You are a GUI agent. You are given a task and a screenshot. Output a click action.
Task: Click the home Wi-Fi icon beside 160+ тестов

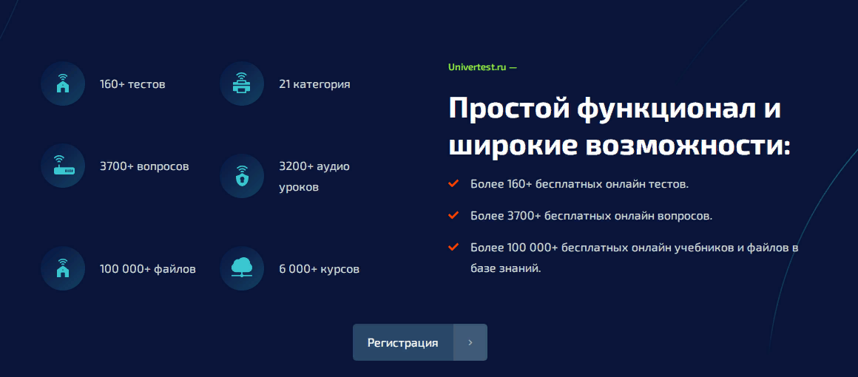click(x=63, y=84)
